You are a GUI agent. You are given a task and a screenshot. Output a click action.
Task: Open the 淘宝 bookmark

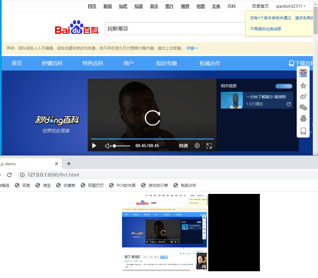click(x=43, y=185)
